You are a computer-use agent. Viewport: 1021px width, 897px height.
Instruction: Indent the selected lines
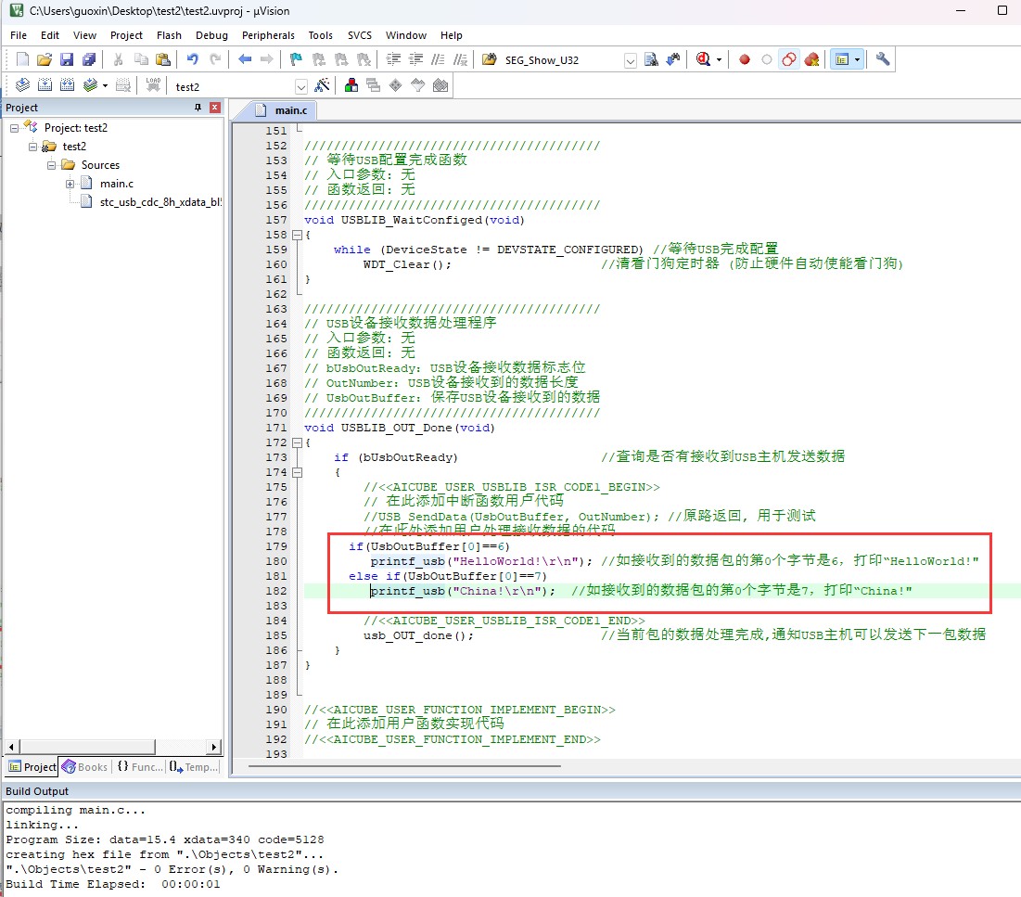pos(393,60)
